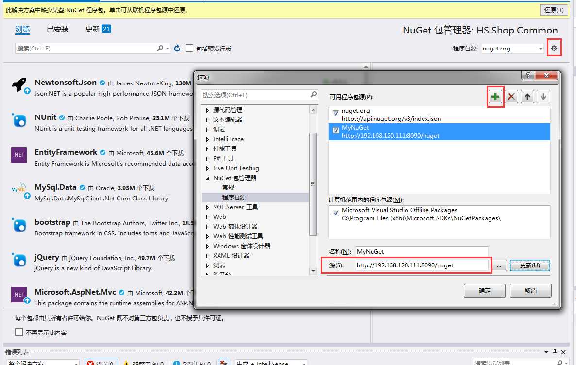Uncheck the MyNuGet package source
The image size is (576, 365).
point(336,130)
